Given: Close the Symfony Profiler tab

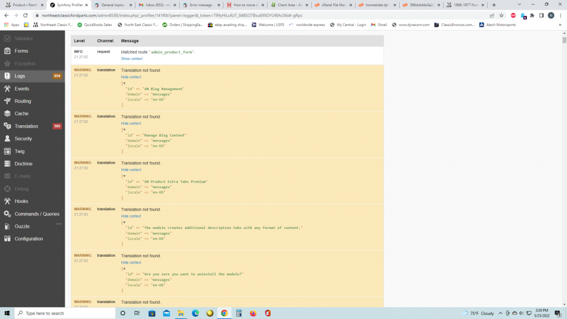Looking at the screenshot, I should (x=86, y=5).
